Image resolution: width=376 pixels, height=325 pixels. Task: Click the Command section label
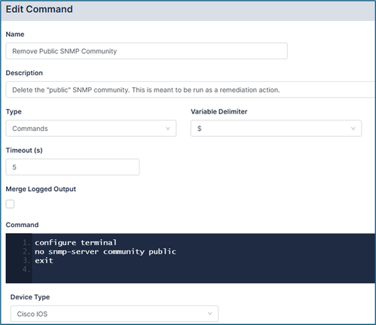pyautogui.click(x=22, y=225)
